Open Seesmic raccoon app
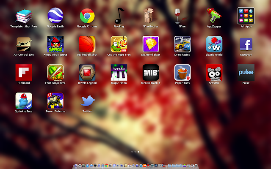Viewport: 271px width, 169px height. pos(214,72)
